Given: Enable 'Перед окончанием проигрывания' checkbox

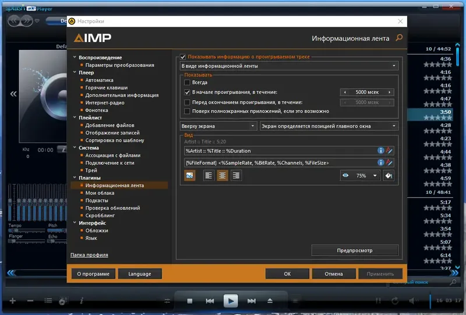Looking at the screenshot, I should click(x=187, y=102).
